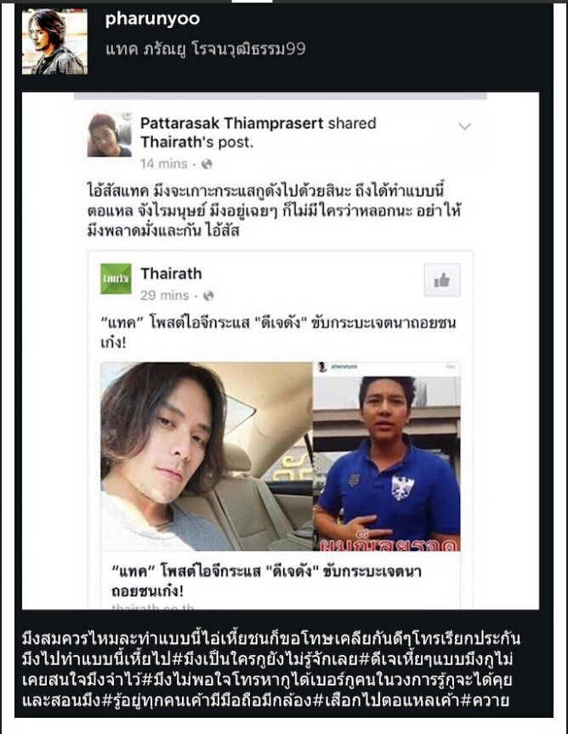Open Pattarasak Thiamprasert's profile avatar

coord(110,135)
